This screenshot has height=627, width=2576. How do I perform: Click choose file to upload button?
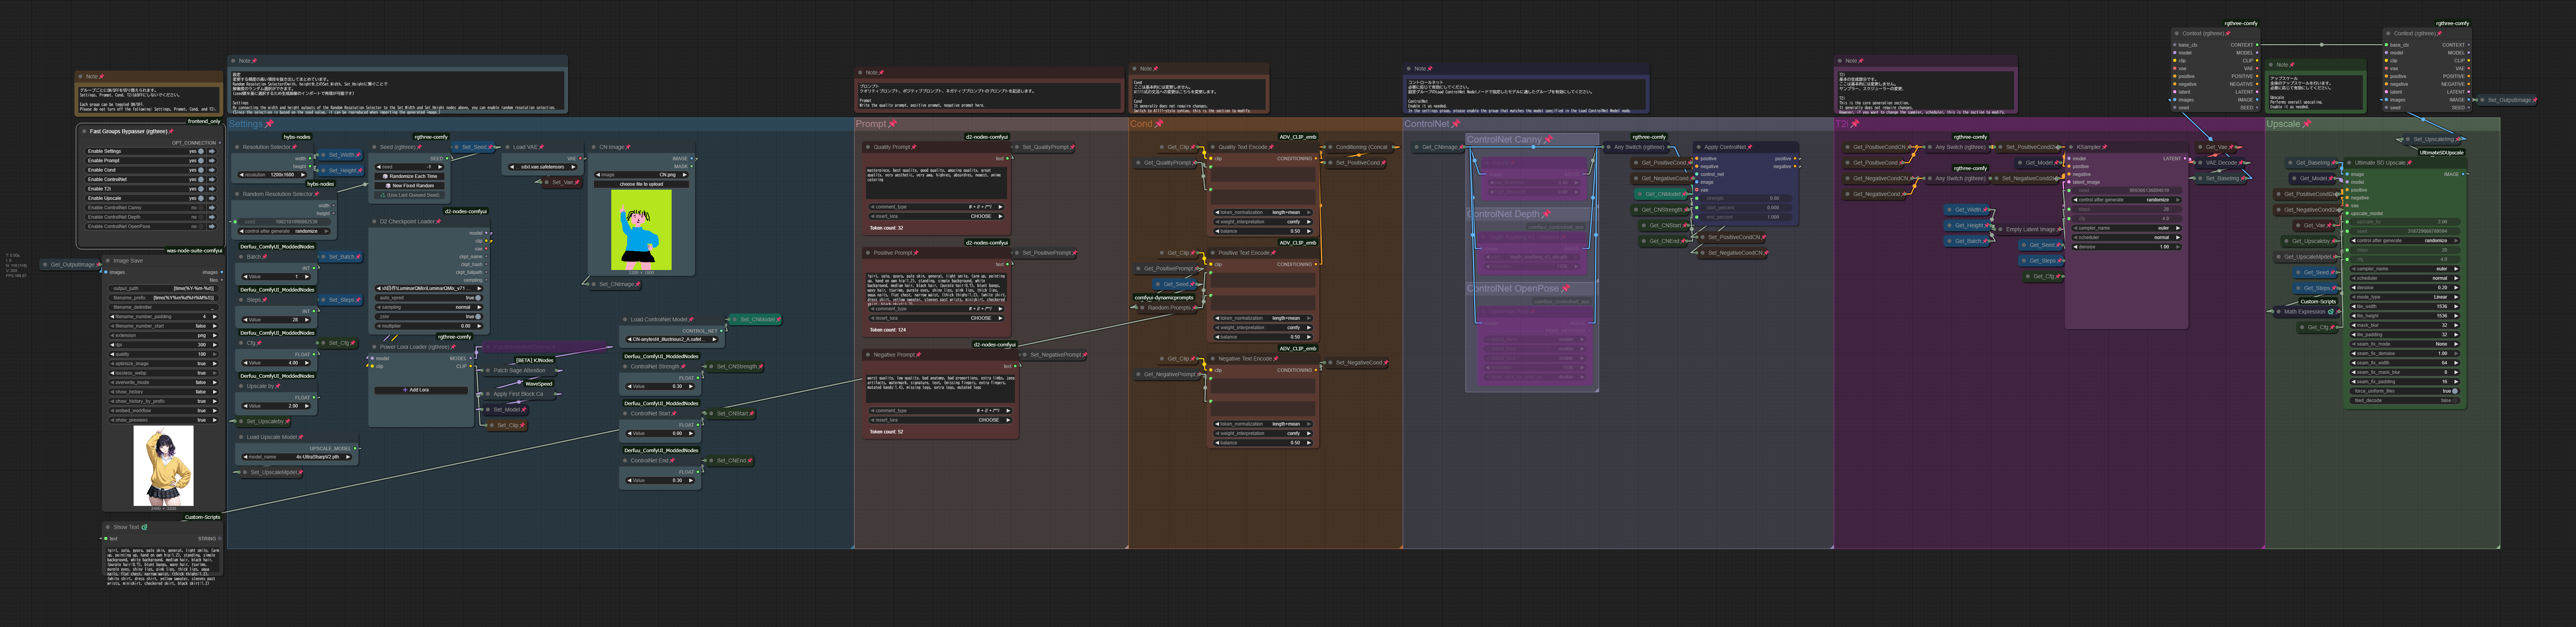click(641, 184)
